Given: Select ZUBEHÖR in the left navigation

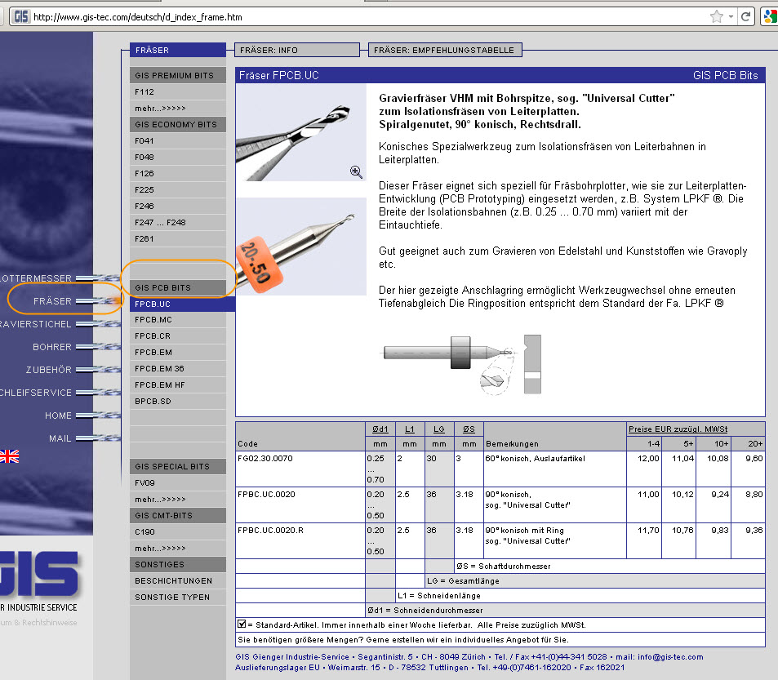Looking at the screenshot, I should click(x=49, y=370).
